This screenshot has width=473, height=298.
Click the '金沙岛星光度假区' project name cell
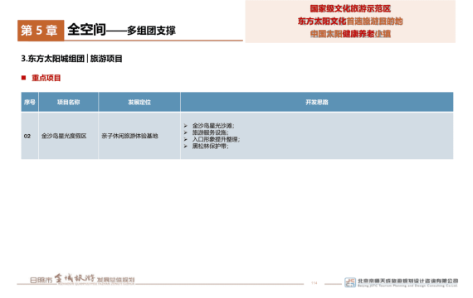point(69,136)
